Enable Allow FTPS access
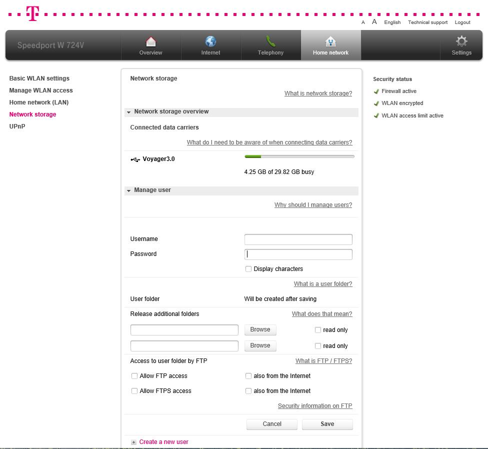The height and width of the screenshot is (449, 488). 134,391
